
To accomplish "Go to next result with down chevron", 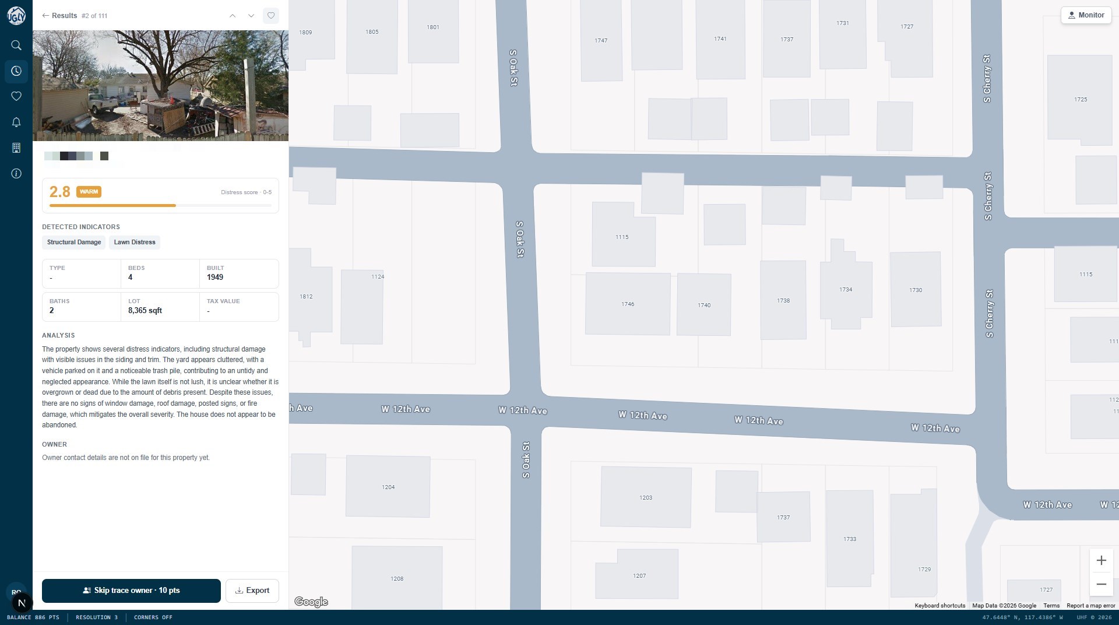I will pyautogui.click(x=251, y=16).
